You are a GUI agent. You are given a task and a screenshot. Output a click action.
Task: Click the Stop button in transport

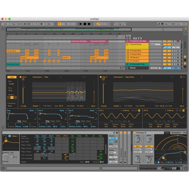85,24
